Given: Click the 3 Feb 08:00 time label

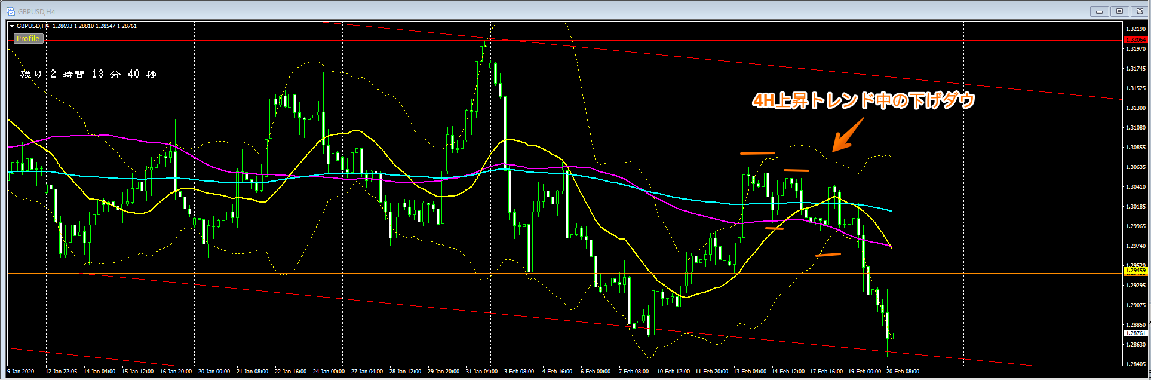Looking at the screenshot, I should [519, 372].
